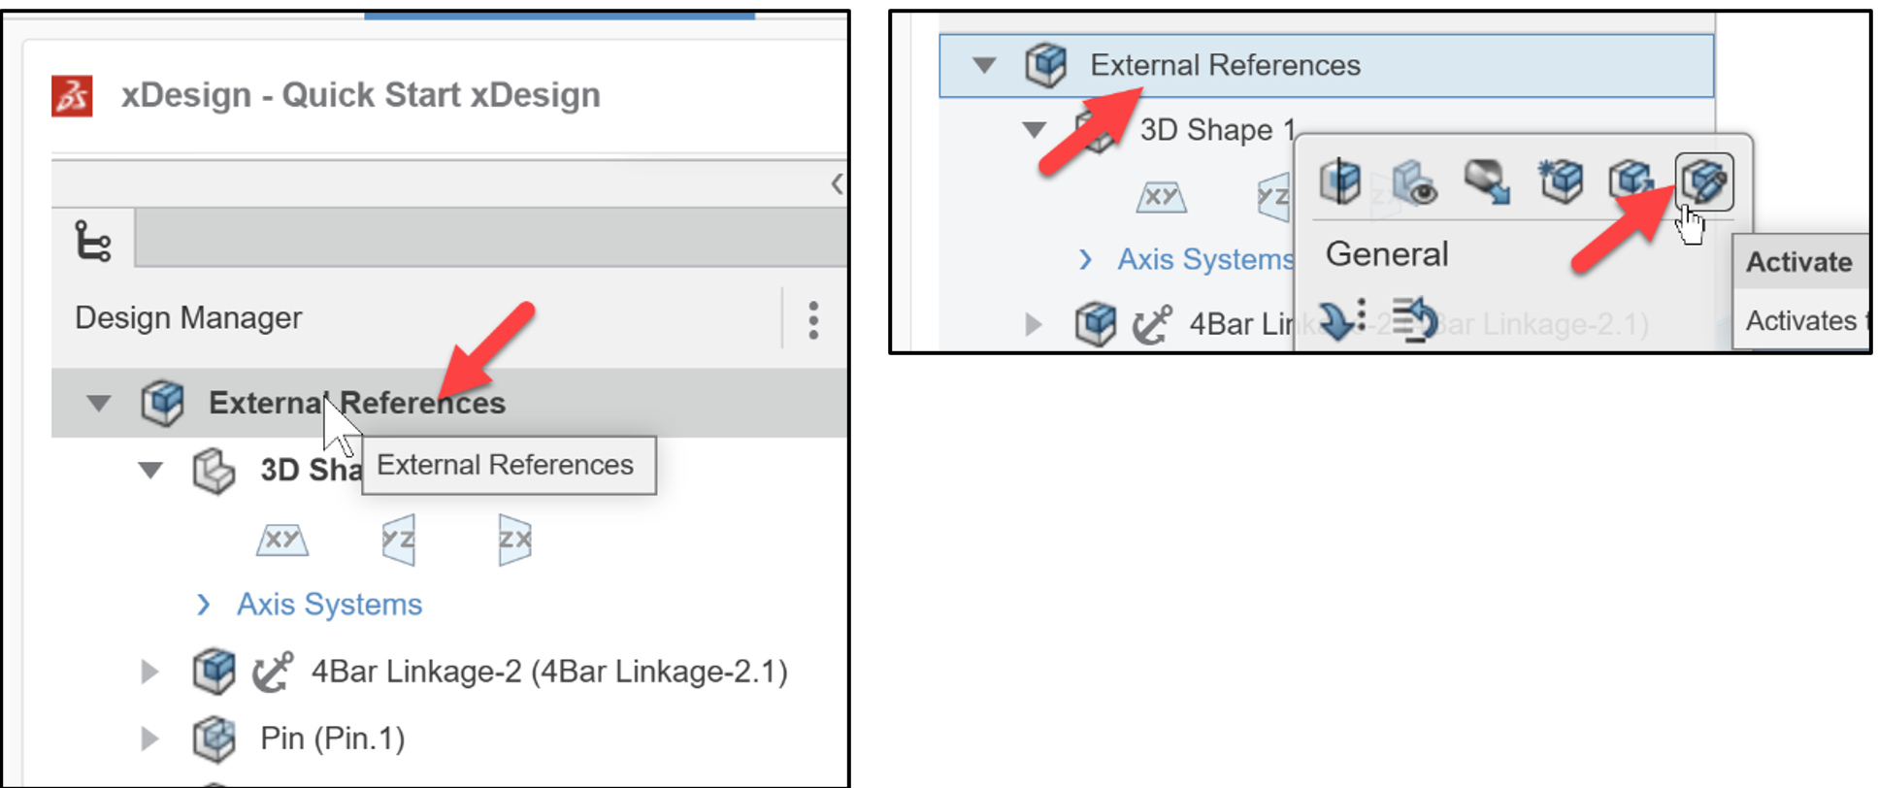Viewport: 1878px width, 788px height.
Task: Expand the 4Bar Linkage-2 tree node
Action: click(149, 671)
